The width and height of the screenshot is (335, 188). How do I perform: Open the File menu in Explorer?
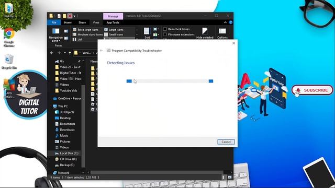[x=54, y=22]
